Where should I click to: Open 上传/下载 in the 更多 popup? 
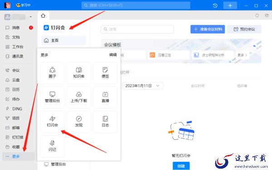pyautogui.click(x=79, y=97)
